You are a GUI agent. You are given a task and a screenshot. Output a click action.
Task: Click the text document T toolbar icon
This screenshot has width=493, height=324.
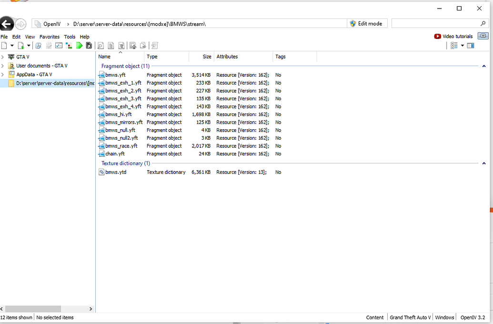coord(121,46)
